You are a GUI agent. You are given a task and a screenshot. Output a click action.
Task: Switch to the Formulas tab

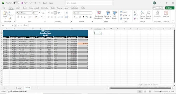coord(45,8)
